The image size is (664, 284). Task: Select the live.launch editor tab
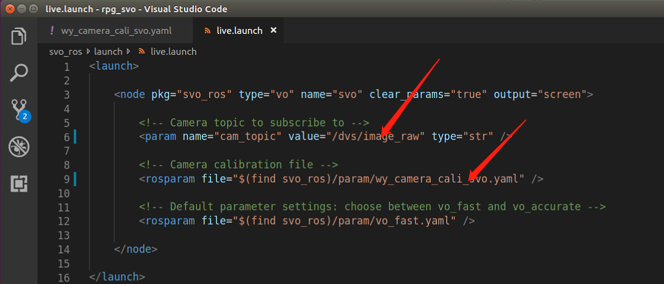pos(239,30)
